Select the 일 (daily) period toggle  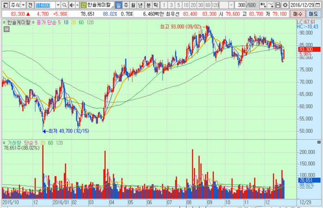119,5
